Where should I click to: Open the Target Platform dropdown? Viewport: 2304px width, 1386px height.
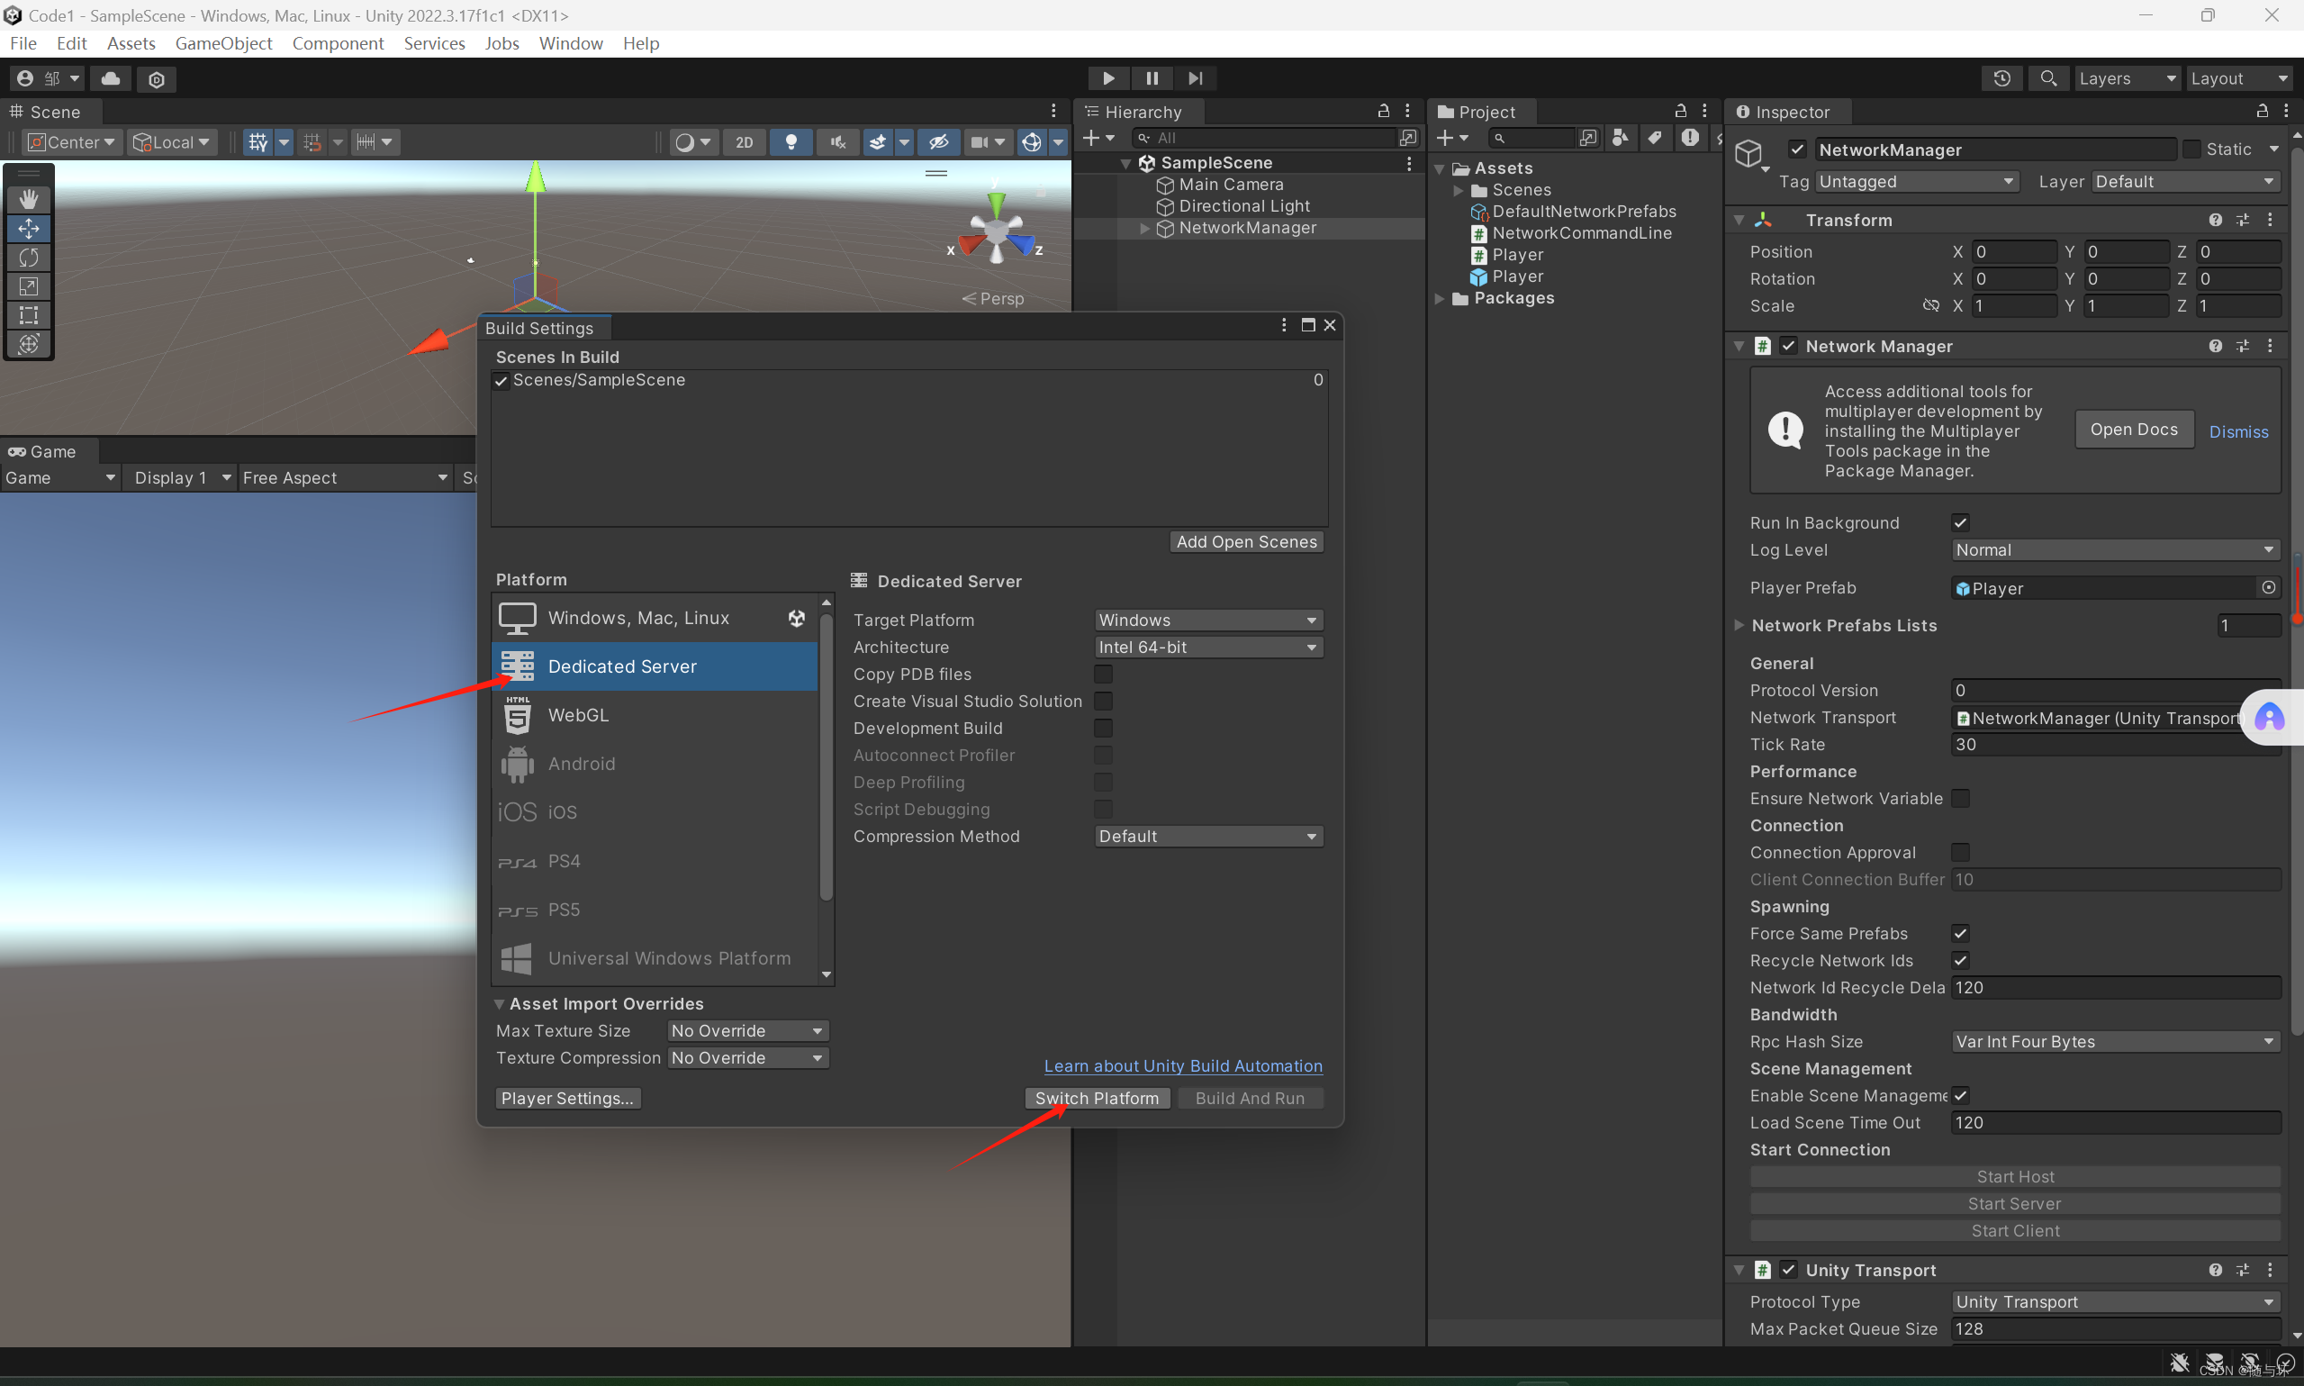(1207, 621)
